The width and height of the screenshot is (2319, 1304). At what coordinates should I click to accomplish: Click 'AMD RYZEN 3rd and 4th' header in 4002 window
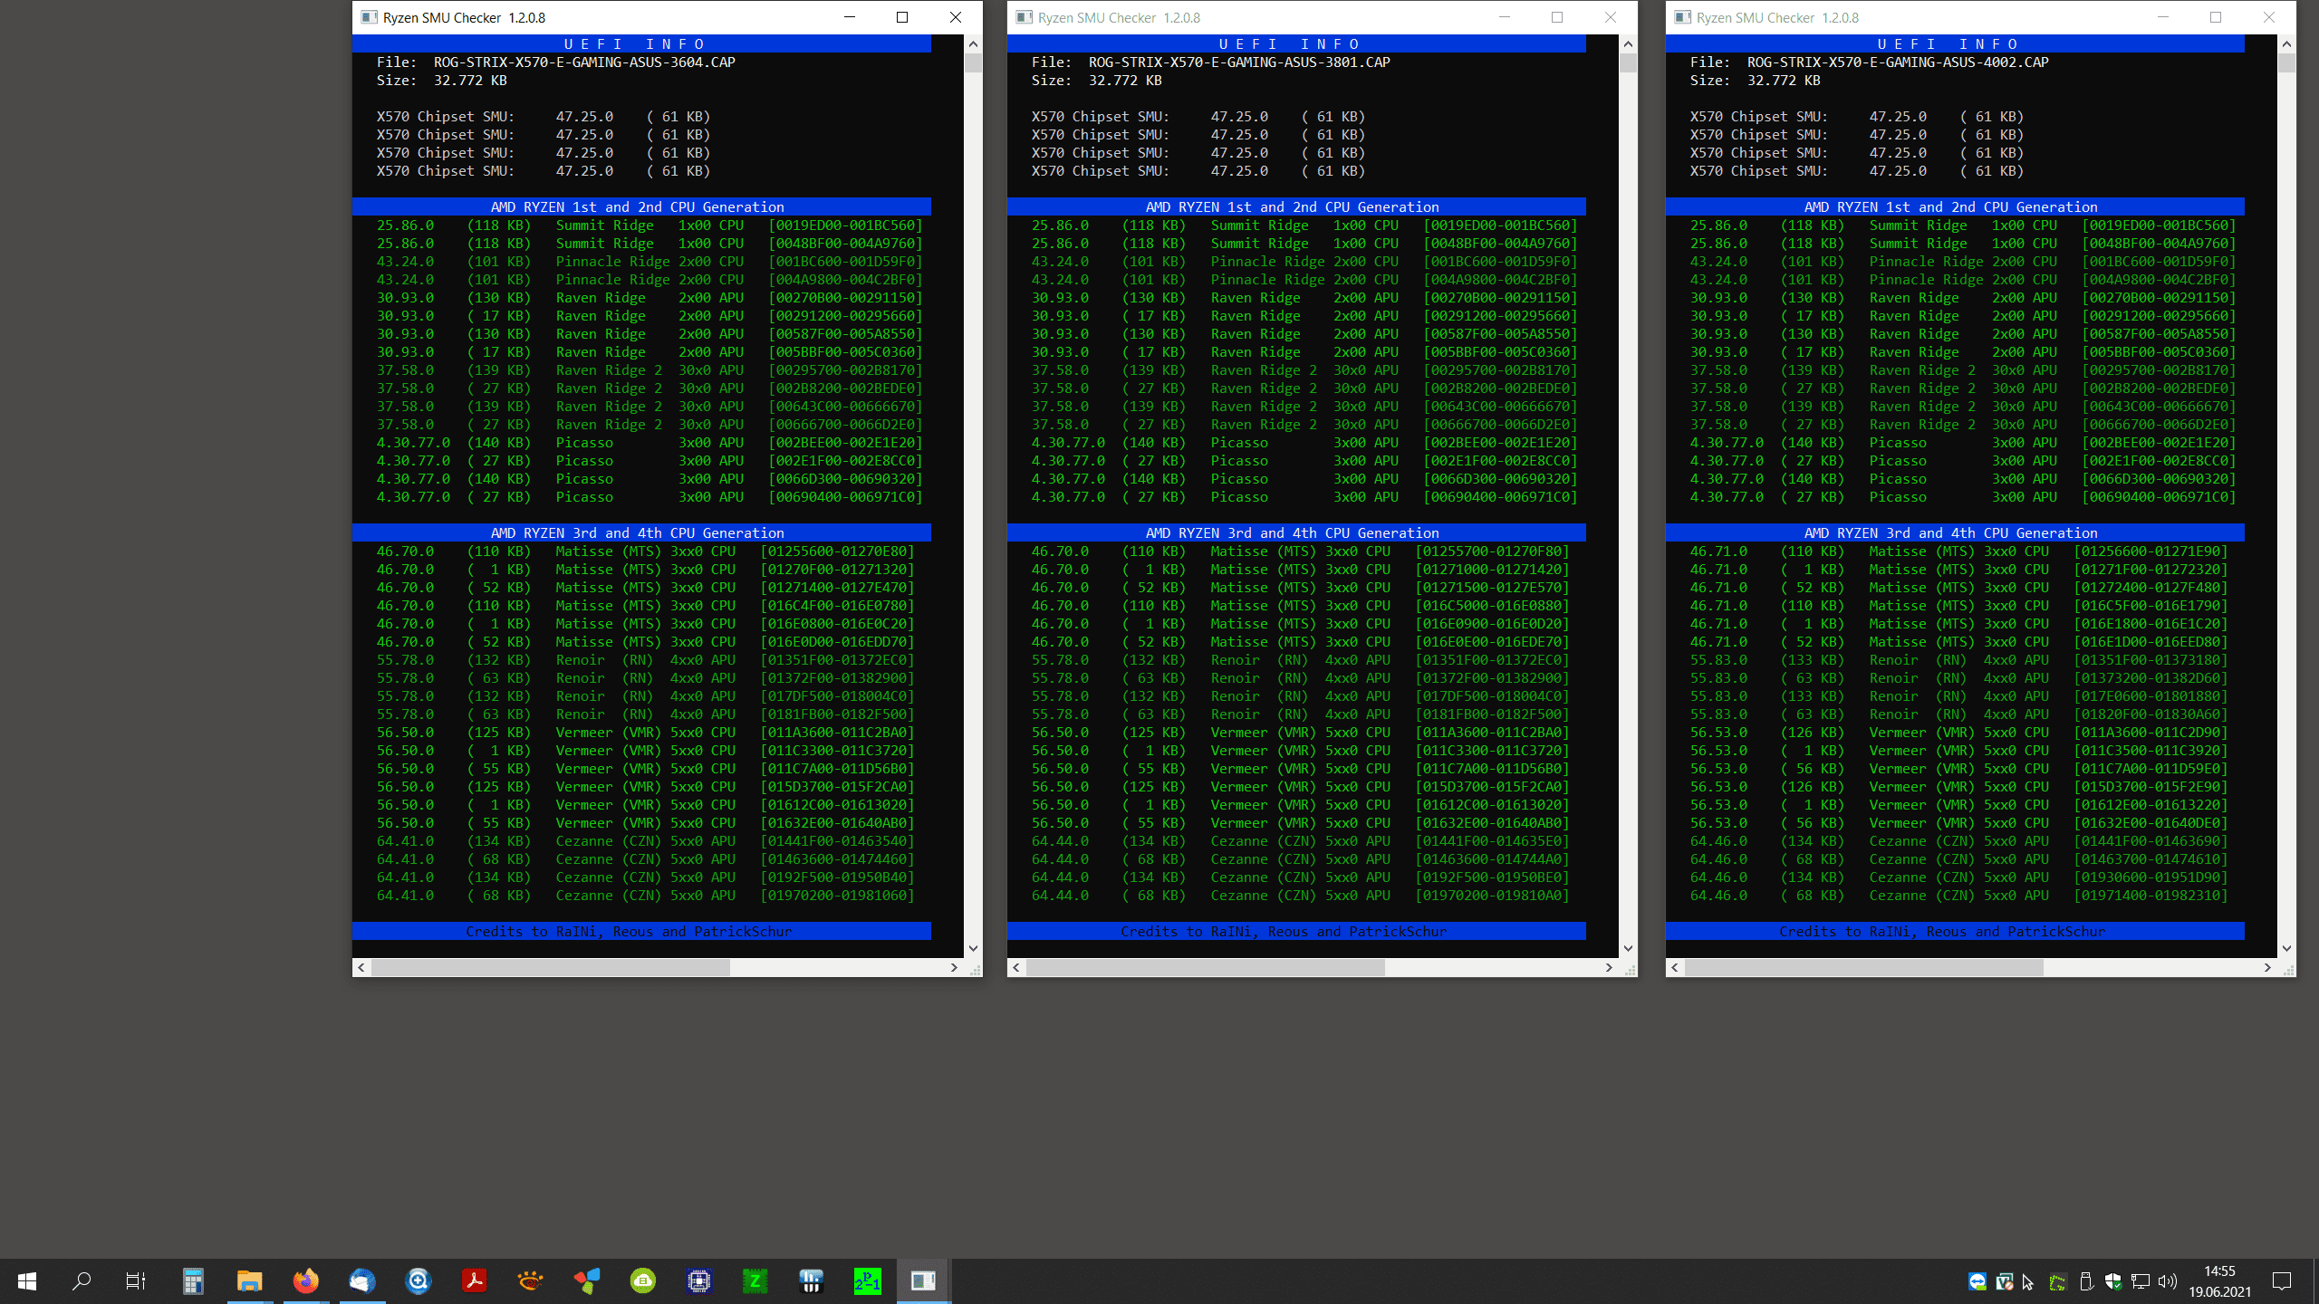1955,532
